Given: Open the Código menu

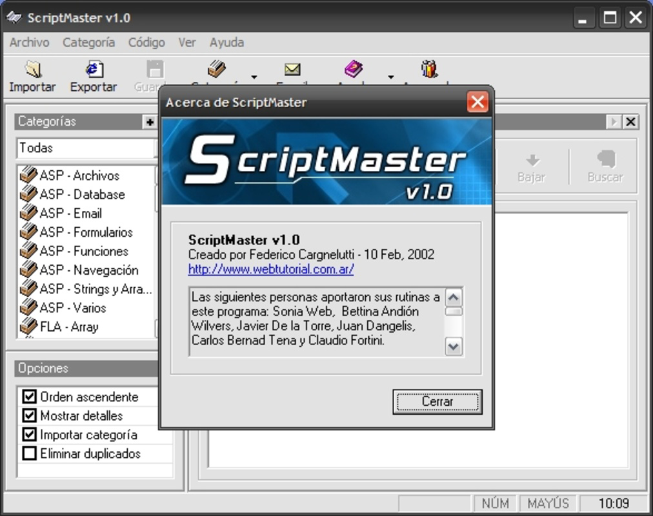Looking at the screenshot, I should click(146, 42).
